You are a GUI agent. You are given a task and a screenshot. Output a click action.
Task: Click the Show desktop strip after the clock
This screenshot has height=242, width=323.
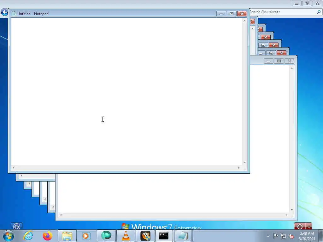[x=321, y=236]
